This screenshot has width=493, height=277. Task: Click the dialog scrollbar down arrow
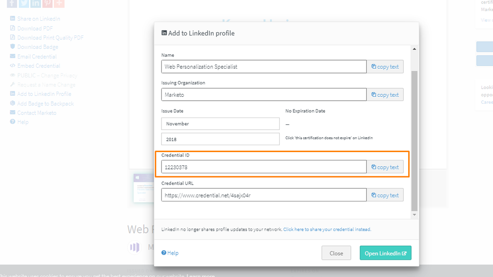point(415,215)
